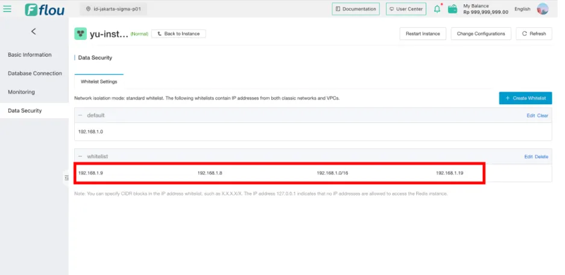Viewport: 565px width, 275px height.
Task: Open the notification bell
Action: tap(437, 9)
